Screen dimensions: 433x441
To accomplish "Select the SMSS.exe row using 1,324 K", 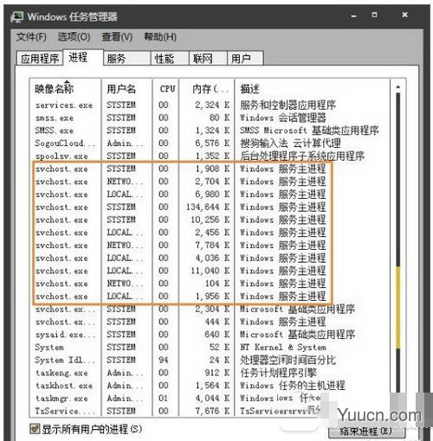I will click(210, 131).
